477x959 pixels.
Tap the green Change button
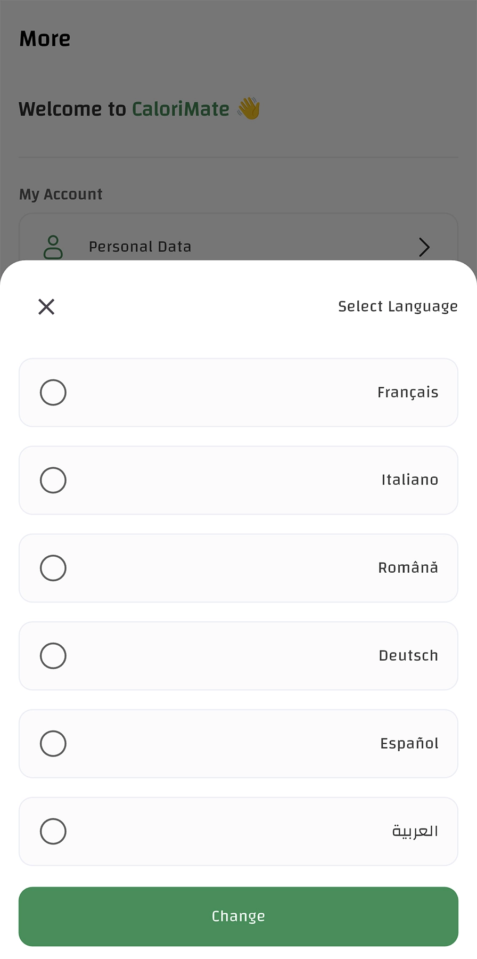point(238,916)
